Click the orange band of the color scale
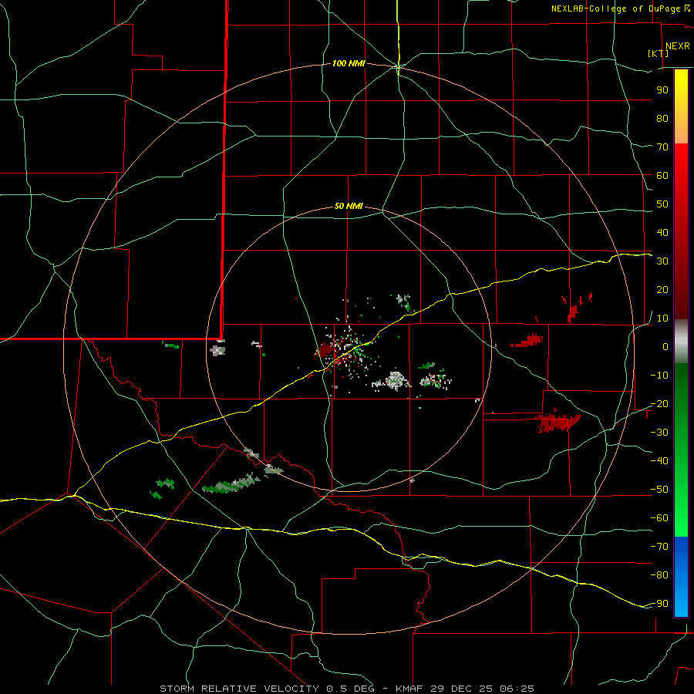Viewport: 694px width, 694px height. (681, 131)
